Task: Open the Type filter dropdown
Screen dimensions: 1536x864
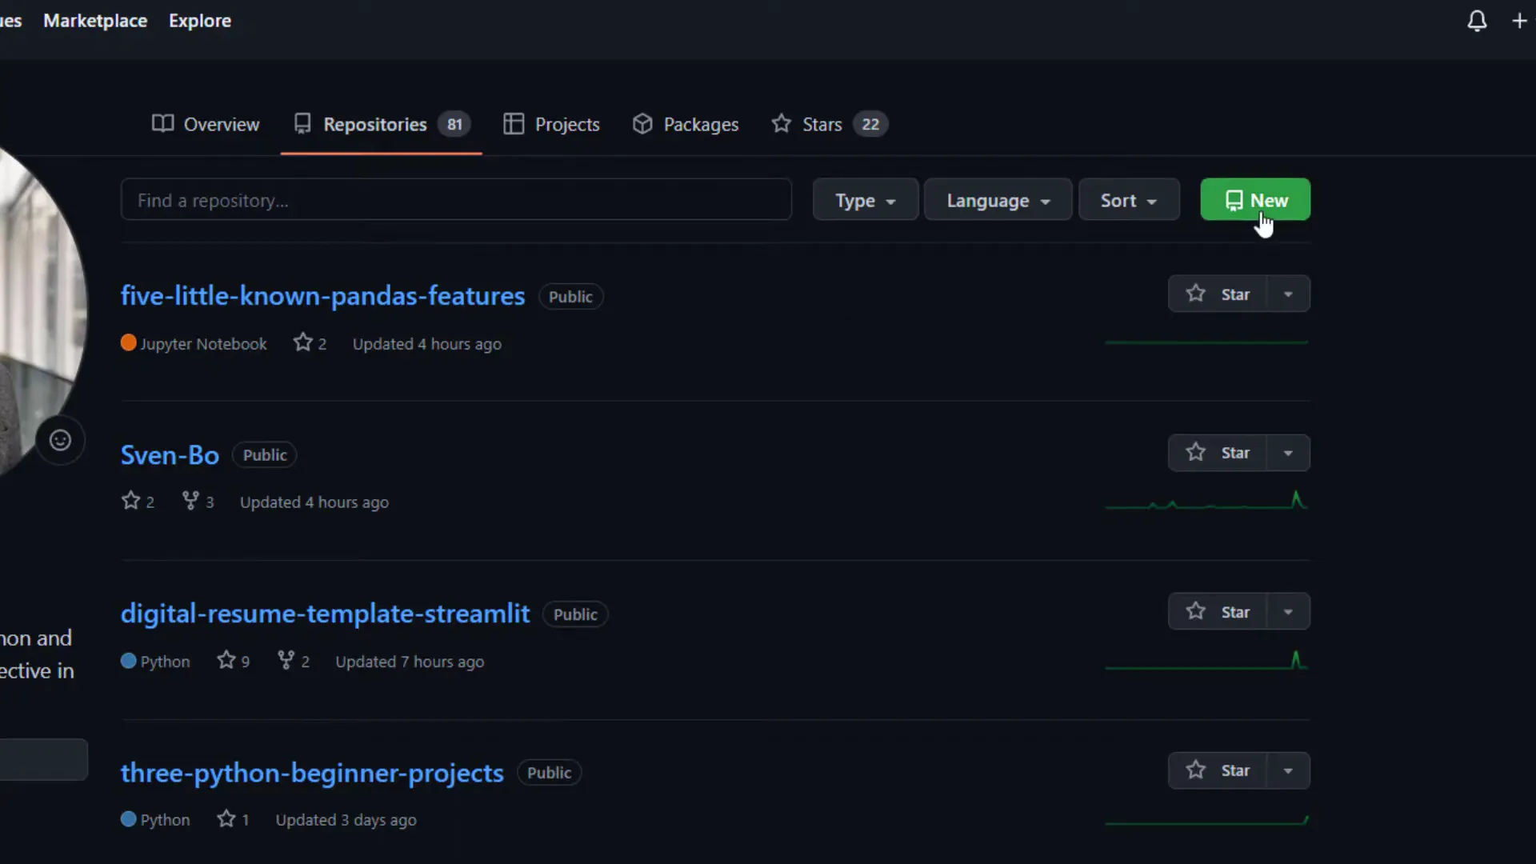Action: [x=865, y=200]
